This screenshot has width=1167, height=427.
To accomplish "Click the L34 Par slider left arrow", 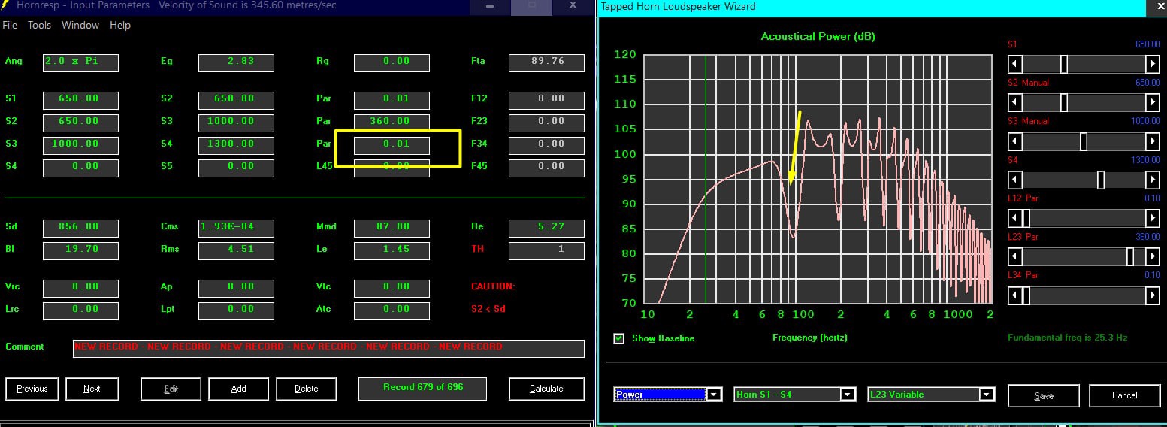I will point(1015,295).
